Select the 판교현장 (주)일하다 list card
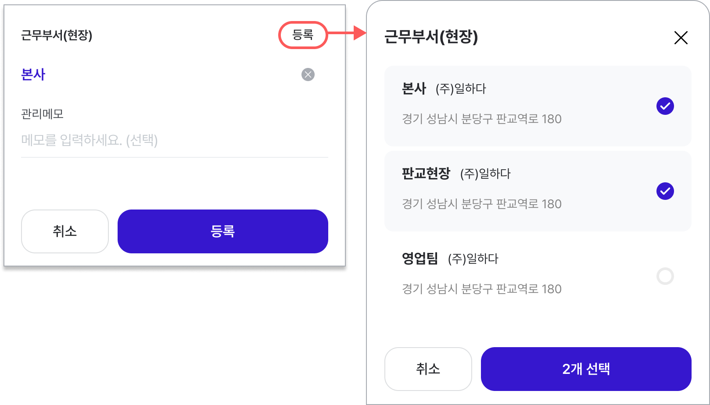710x405 pixels. click(538, 191)
